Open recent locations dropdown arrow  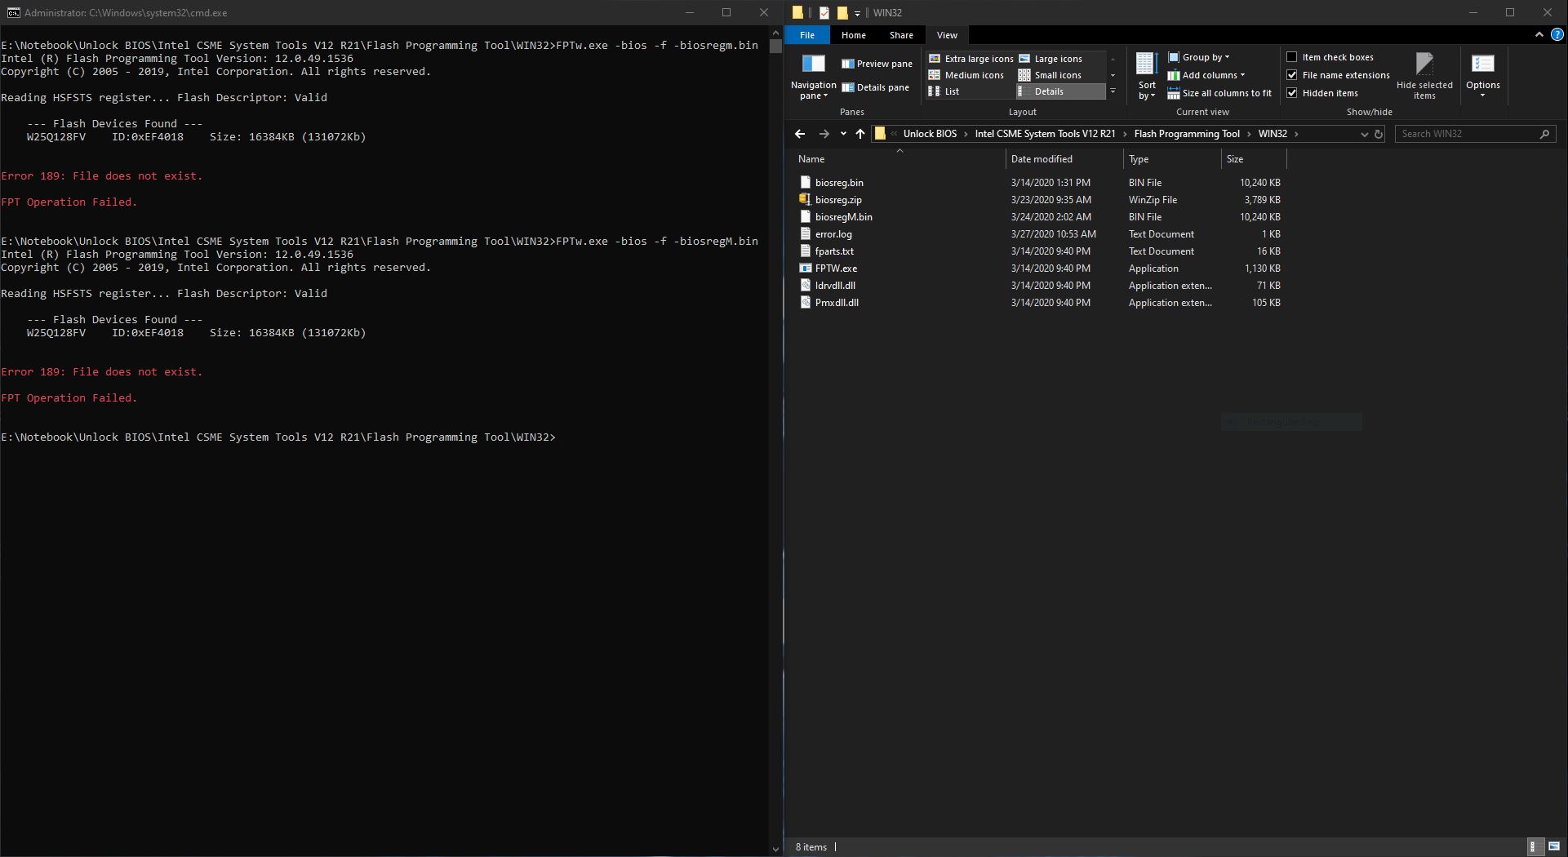pyautogui.click(x=843, y=134)
